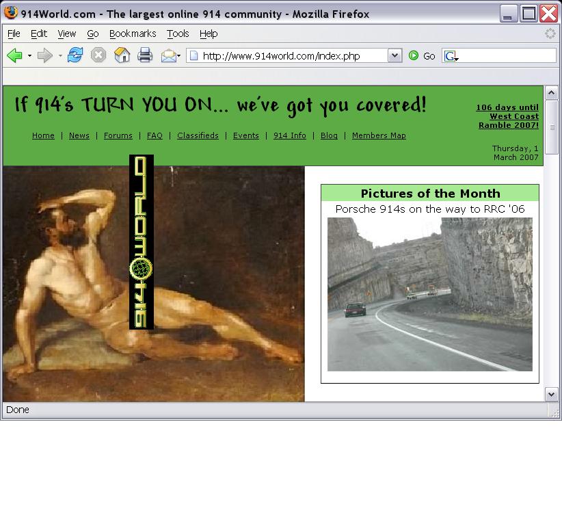The width and height of the screenshot is (562, 530).
Task: Reload the current page
Action: pos(75,56)
